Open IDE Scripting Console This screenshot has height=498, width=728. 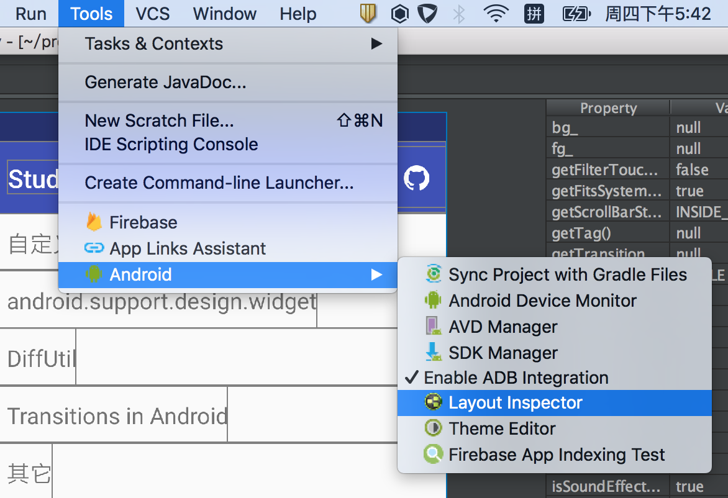(x=227, y=144)
